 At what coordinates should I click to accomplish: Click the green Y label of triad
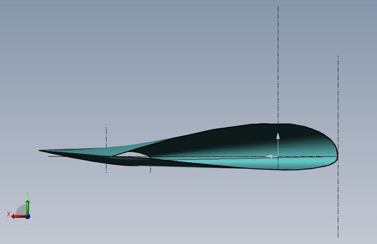click(x=27, y=195)
